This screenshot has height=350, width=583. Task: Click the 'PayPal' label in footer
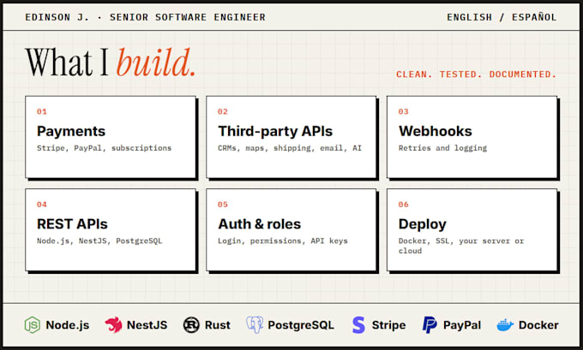pos(462,325)
